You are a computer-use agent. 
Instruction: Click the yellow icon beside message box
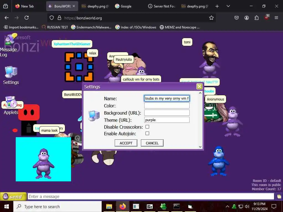point(279,197)
